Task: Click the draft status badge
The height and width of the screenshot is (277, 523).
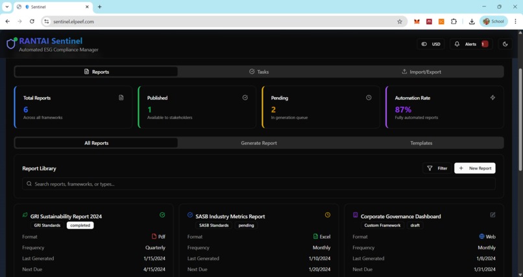Action: 415,225
